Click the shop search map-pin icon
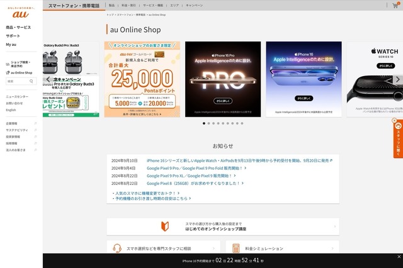 pyautogui.click(x=8, y=64)
